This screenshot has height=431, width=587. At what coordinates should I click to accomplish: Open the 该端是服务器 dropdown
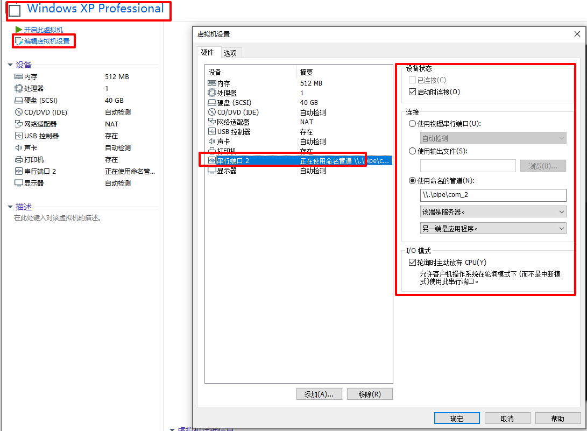[x=493, y=211]
